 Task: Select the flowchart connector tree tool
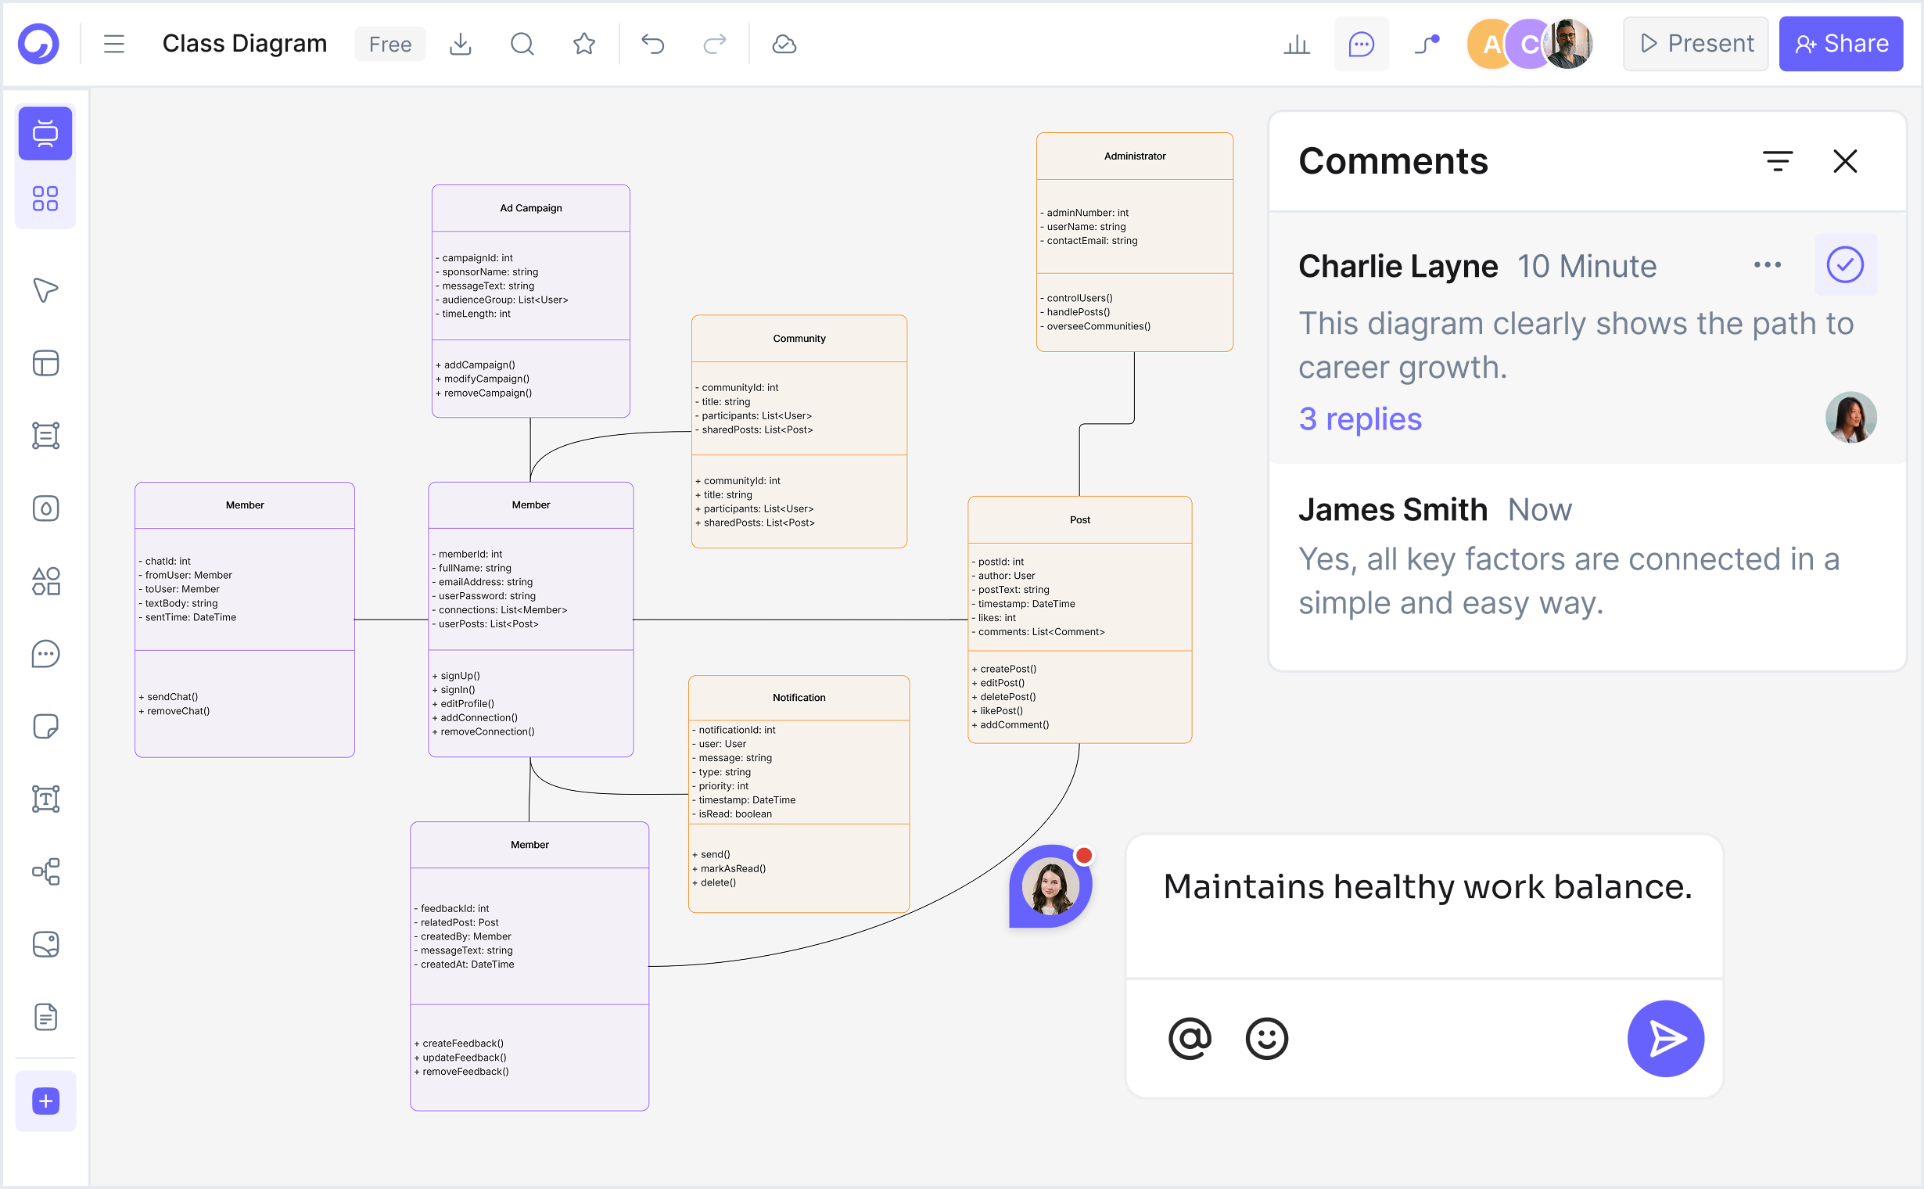(45, 872)
